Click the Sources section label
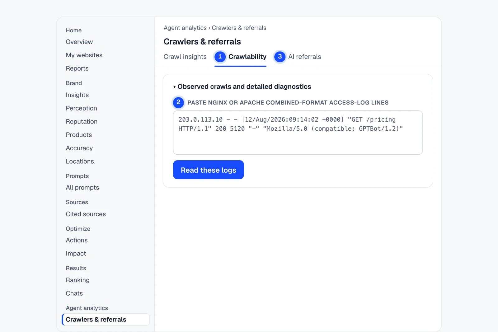 77,202
